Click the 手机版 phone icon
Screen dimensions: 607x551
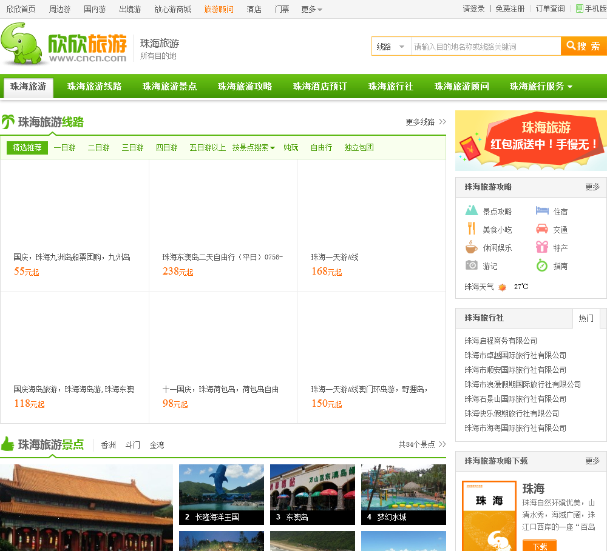580,8
